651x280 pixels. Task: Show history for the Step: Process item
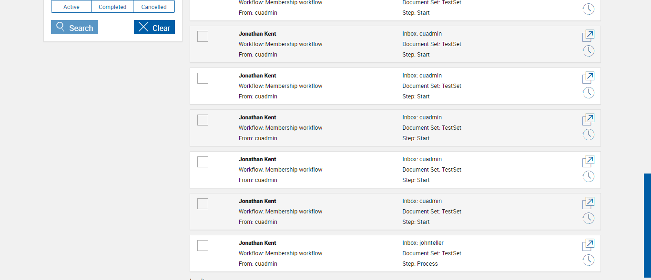point(589,260)
